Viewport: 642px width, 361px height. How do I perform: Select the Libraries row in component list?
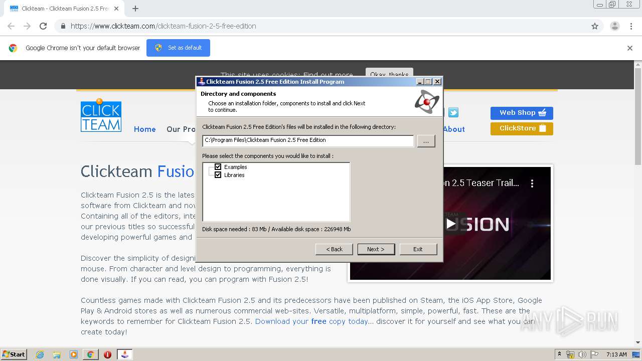coord(234,175)
